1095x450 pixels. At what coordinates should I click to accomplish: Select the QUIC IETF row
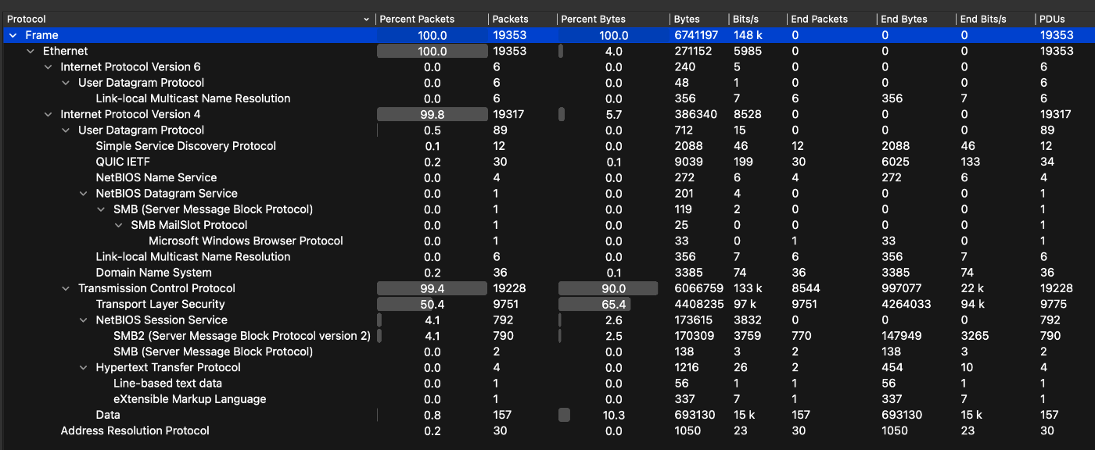click(x=547, y=162)
